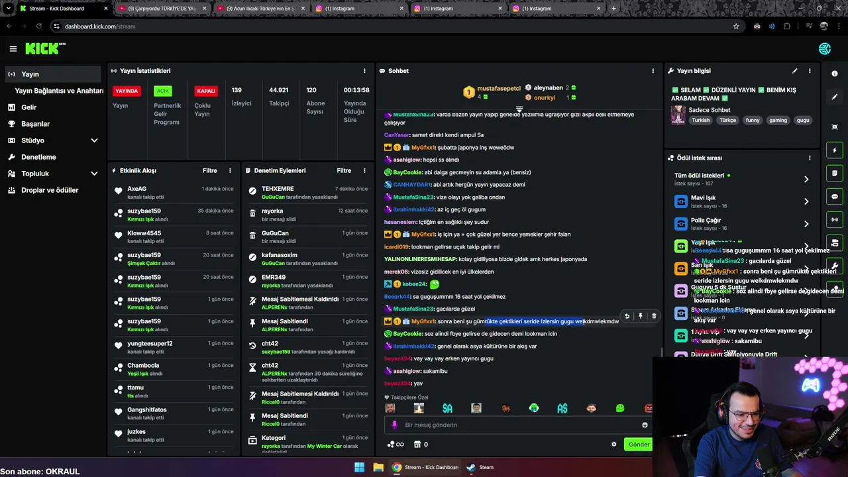Expand the Polis Çağır reward chevron
This screenshot has width=848, height=477.
click(x=806, y=224)
